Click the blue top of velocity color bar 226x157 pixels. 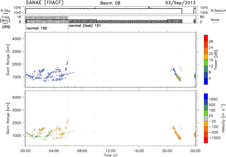206,96
